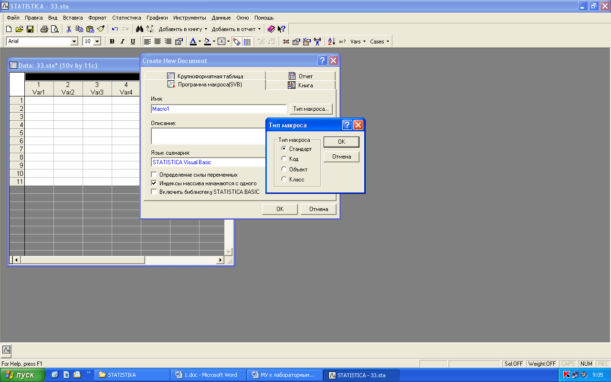Click the New document toolbar icon
The height and width of the screenshot is (382, 611).
click(x=9, y=29)
